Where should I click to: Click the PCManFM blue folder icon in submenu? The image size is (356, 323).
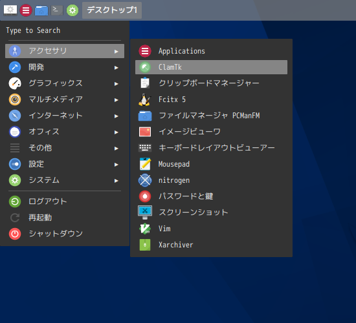[145, 116]
